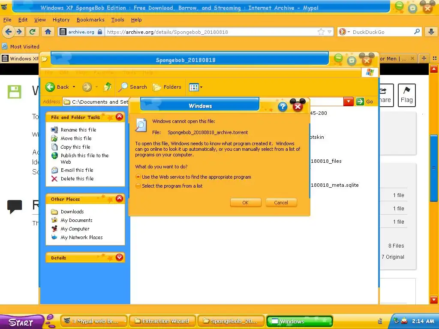Click the floppy save icon on archive page
Viewport: 439px width, 329px height.
[x=14, y=92]
